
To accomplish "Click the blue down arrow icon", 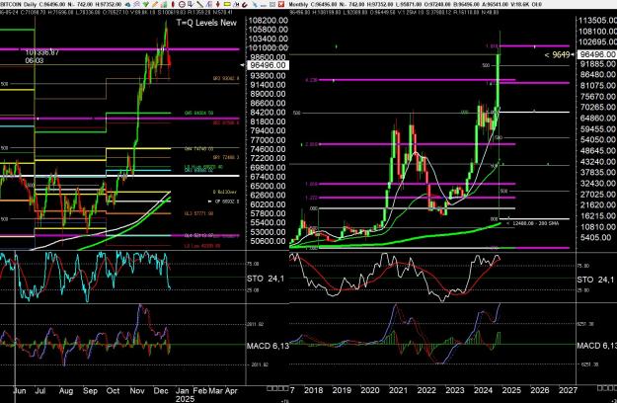I will (x=191, y=4).
